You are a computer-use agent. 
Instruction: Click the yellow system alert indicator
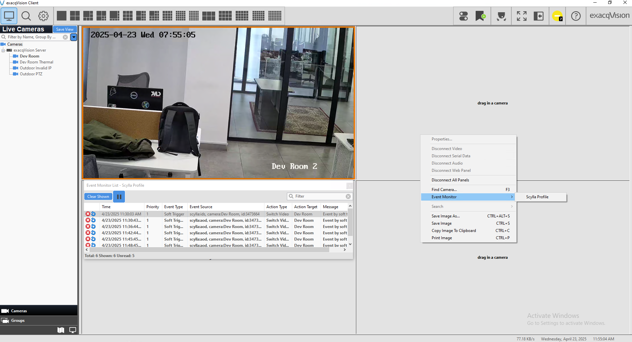pyautogui.click(x=557, y=16)
